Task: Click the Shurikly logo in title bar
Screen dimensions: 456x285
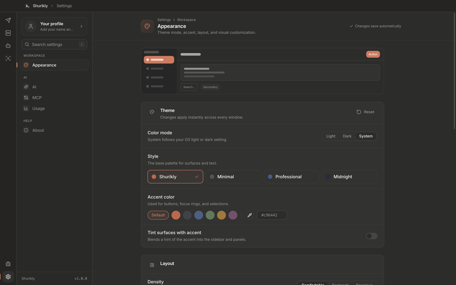Action: click(27, 6)
